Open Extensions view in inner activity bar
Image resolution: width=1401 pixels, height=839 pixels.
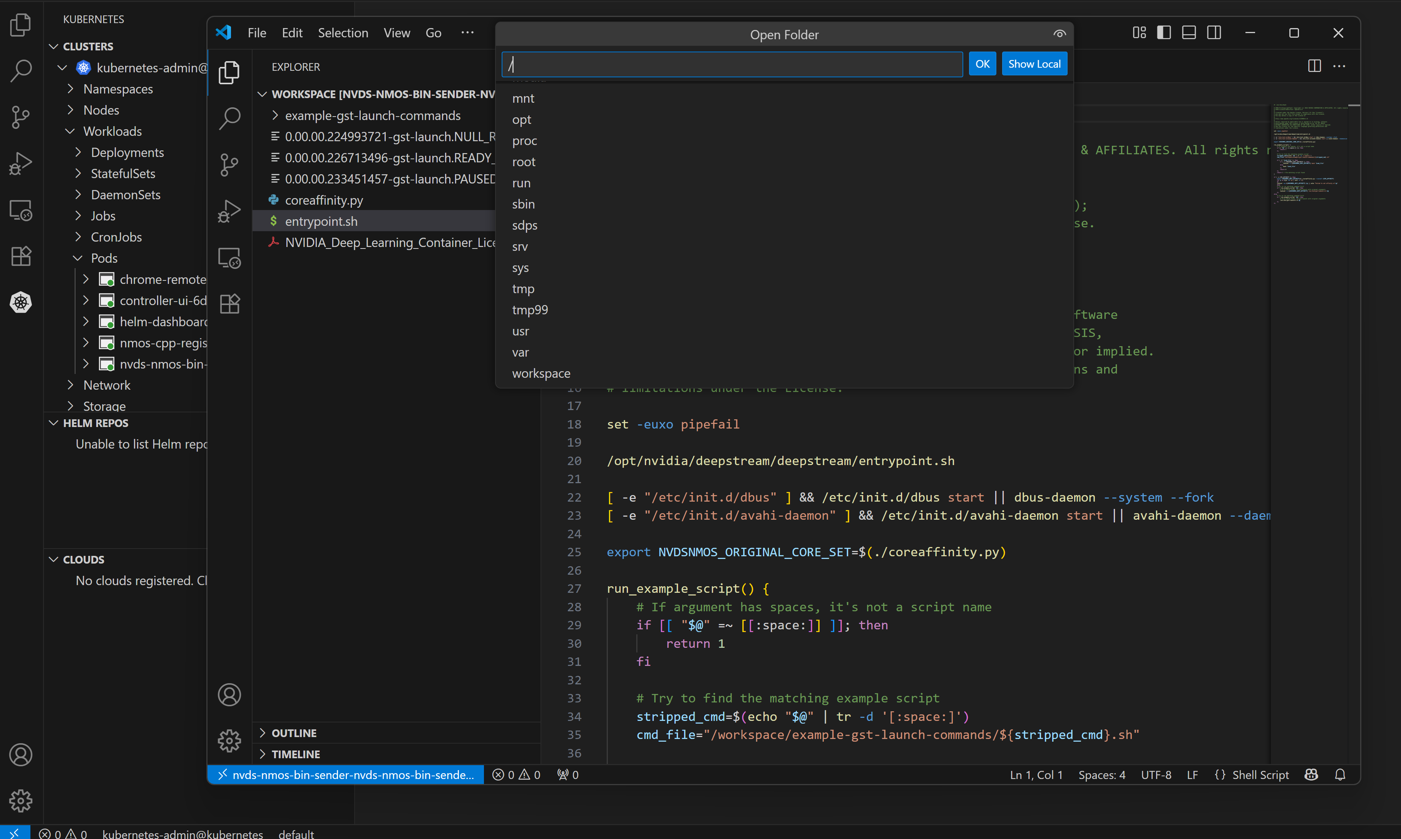click(229, 304)
